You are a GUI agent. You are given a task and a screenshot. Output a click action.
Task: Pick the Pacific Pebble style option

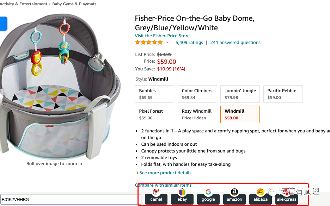283,94
